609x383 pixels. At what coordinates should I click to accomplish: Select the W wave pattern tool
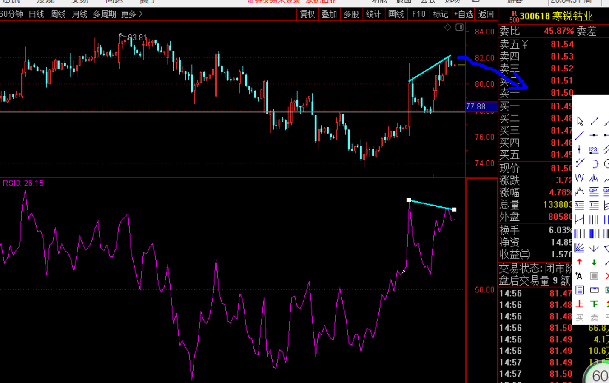tap(580, 178)
